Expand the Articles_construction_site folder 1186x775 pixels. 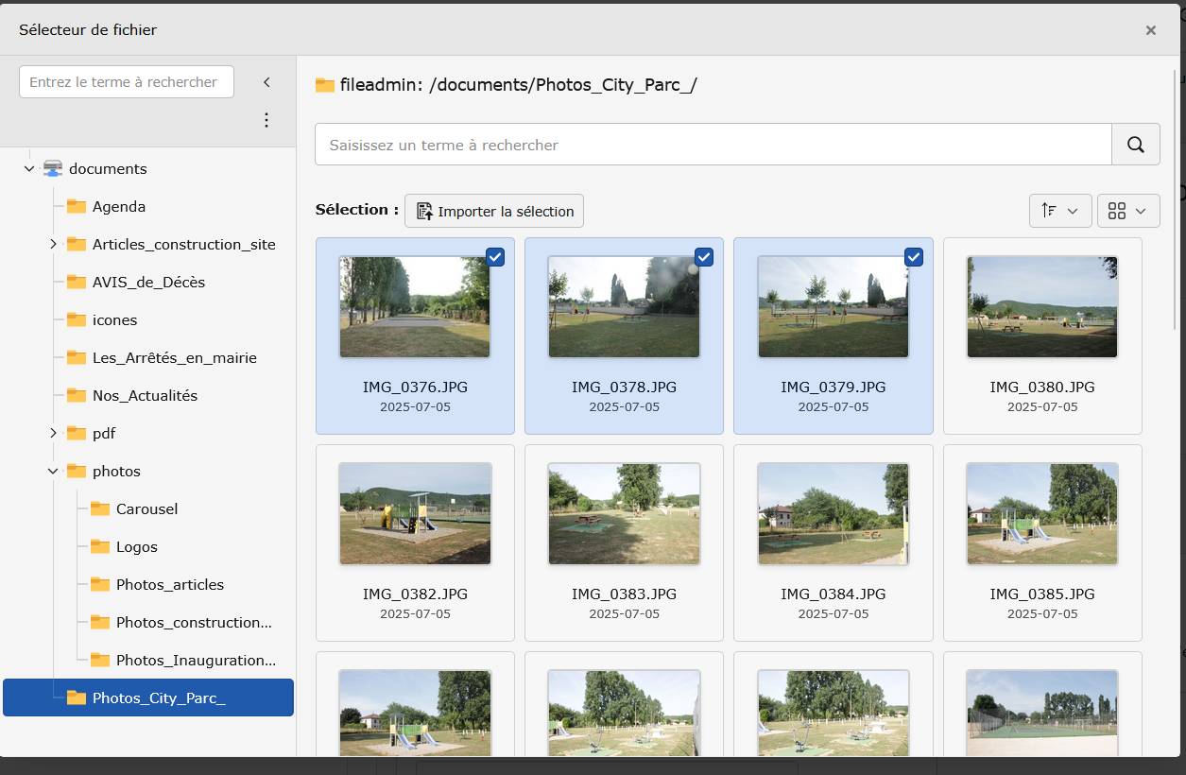[53, 244]
